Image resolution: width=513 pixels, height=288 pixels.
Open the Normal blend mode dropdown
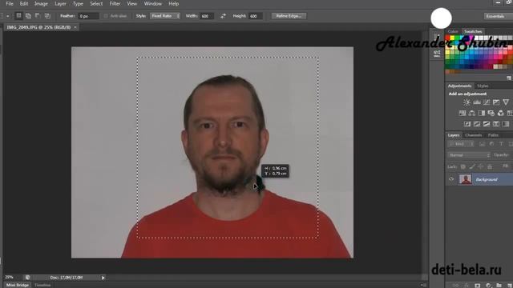(468, 155)
